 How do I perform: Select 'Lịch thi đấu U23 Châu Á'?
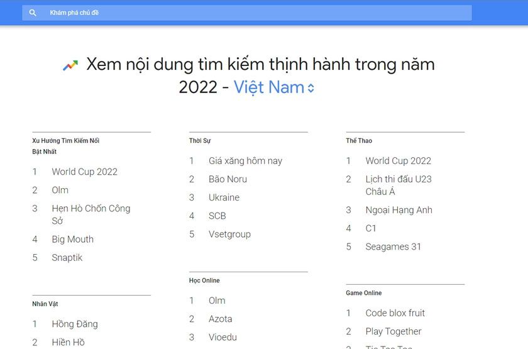tap(399, 186)
